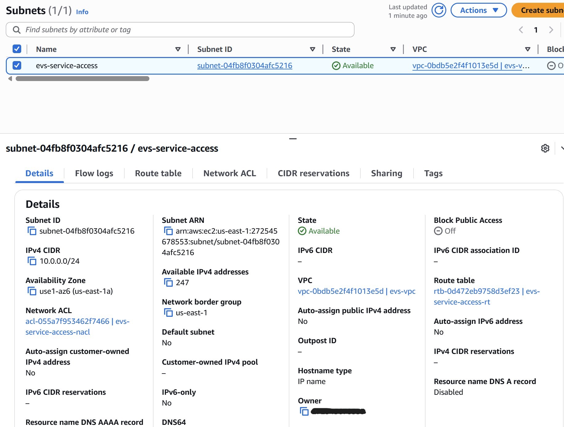Open the State column filter dropdown
564x427 pixels.
pos(393,49)
